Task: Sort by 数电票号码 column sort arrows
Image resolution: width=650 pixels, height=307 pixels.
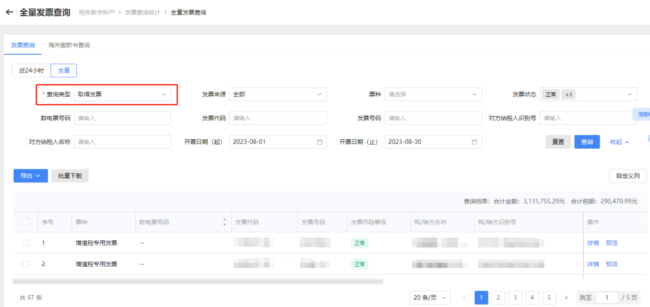Action: click(224, 222)
